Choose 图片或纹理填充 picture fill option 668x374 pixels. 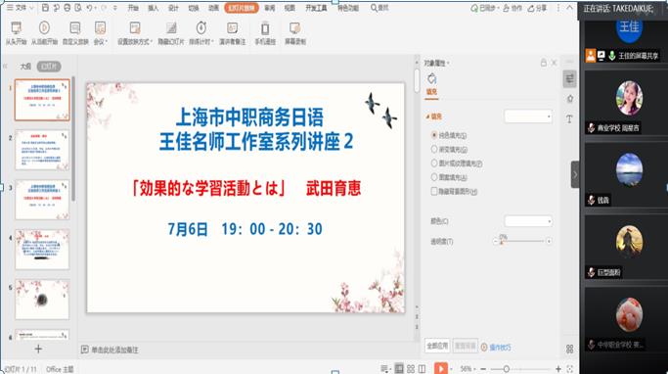coord(434,164)
